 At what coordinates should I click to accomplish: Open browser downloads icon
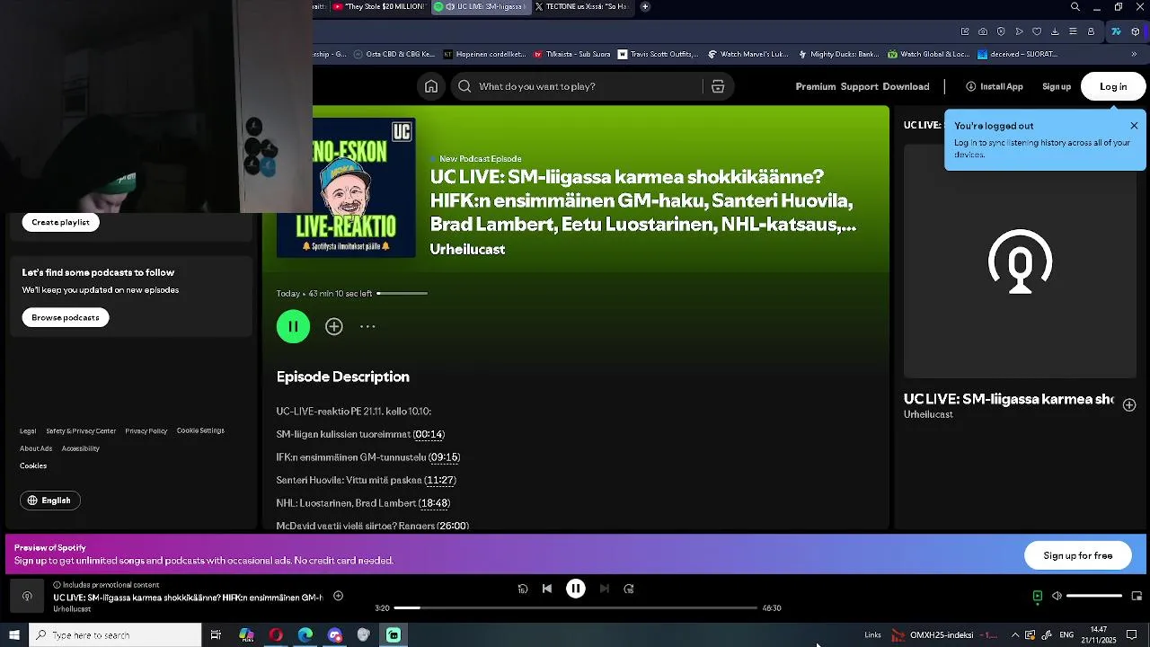(1055, 31)
